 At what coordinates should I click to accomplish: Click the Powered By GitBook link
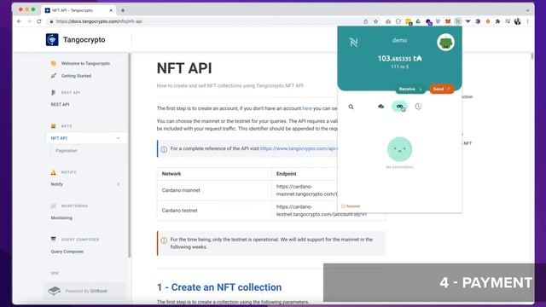point(85,291)
